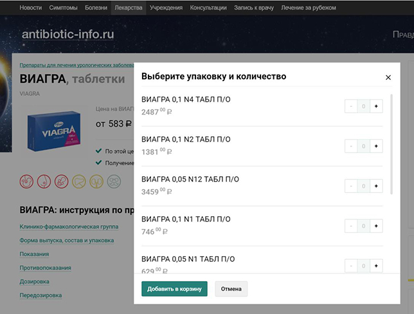Click quantity field for ВИАГРА 0,05 N1
The image size is (414, 314).
pyautogui.click(x=364, y=266)
